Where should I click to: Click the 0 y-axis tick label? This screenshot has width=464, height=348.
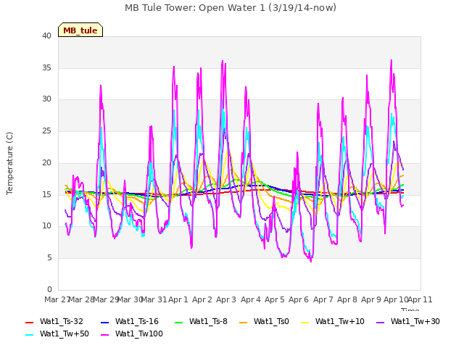tap(49, 289)
